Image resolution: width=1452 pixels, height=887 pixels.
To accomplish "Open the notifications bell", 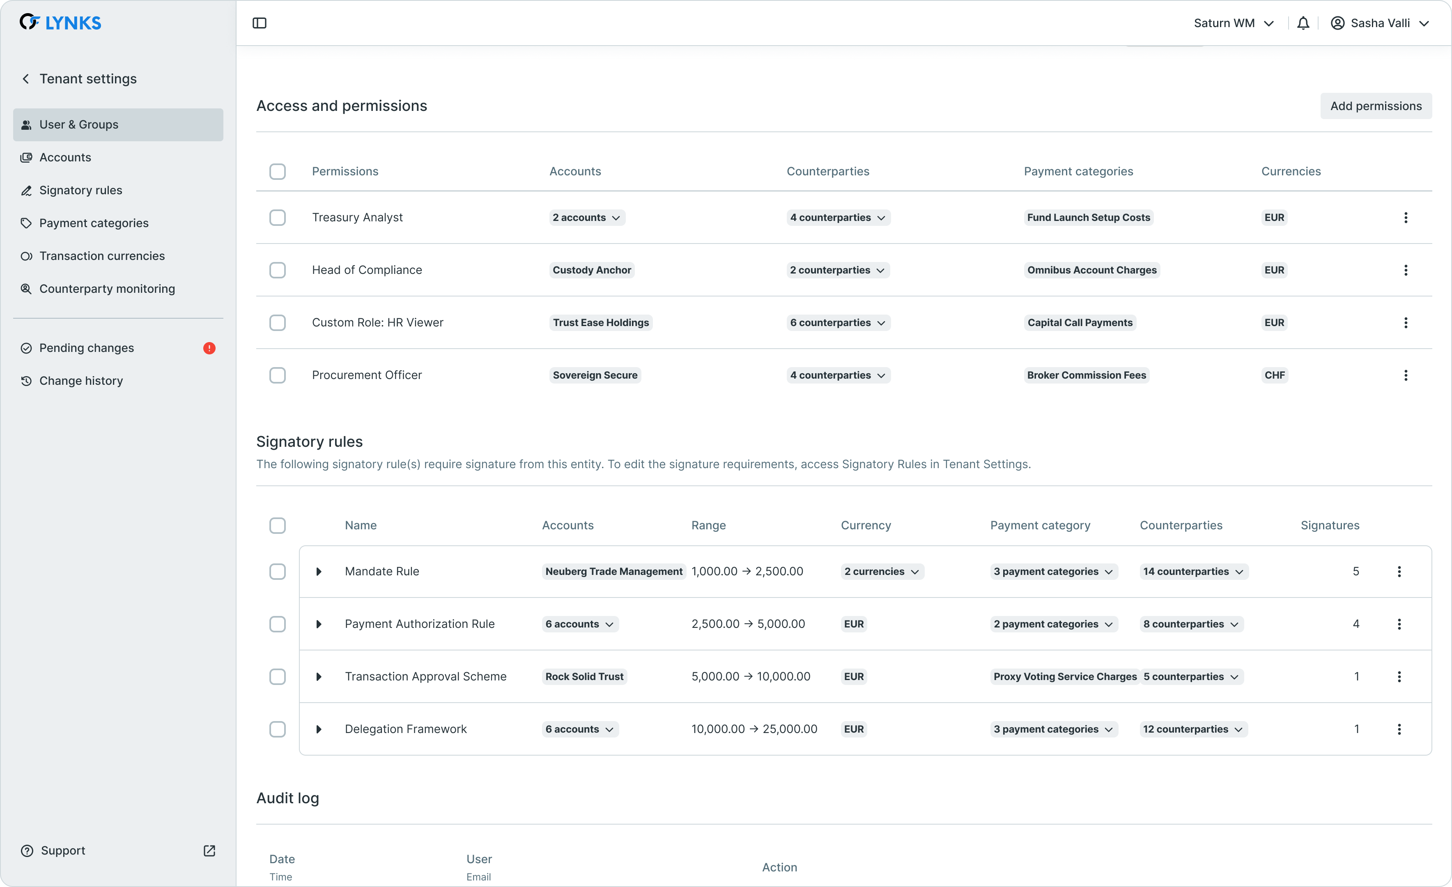I will click(1303, 23).
